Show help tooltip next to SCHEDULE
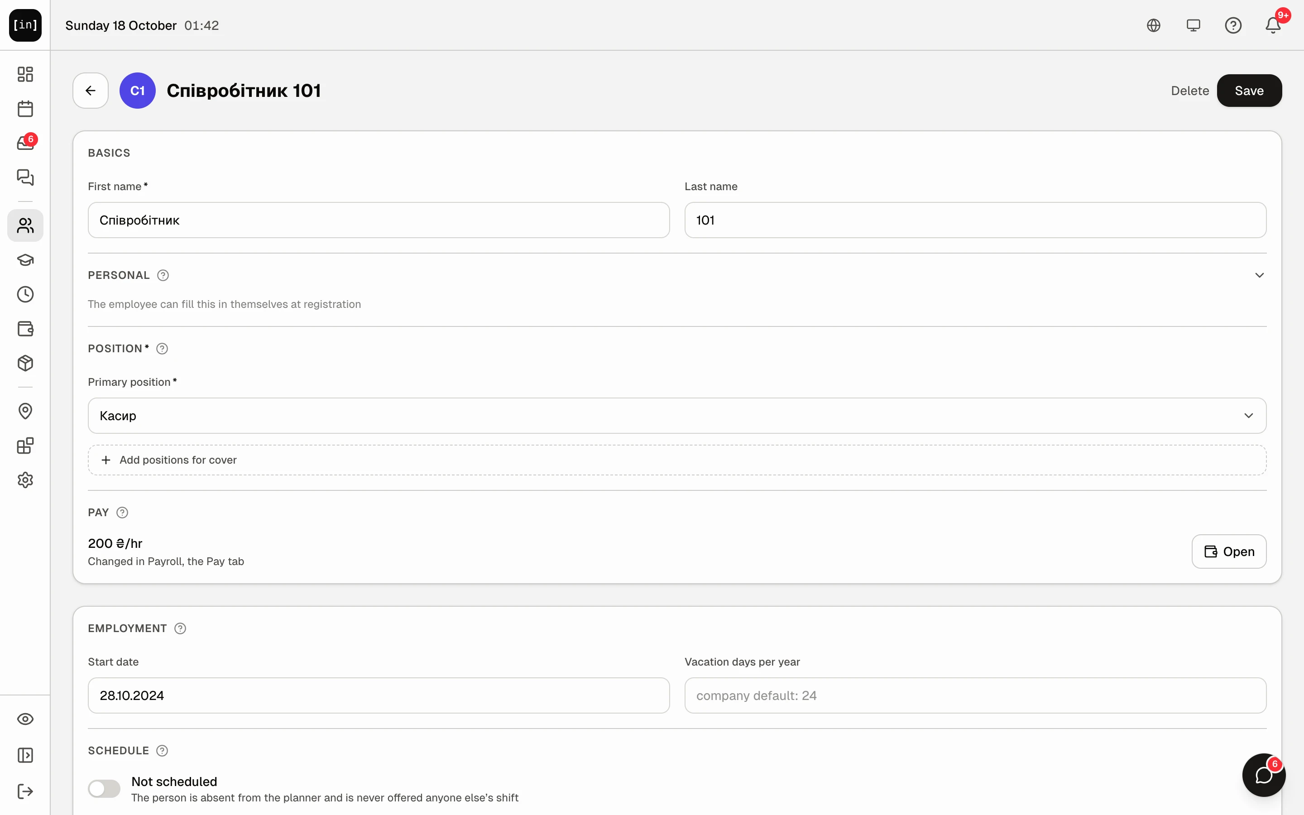Image resolution: width=1304 pixels, height=815 pixels. 162,751
